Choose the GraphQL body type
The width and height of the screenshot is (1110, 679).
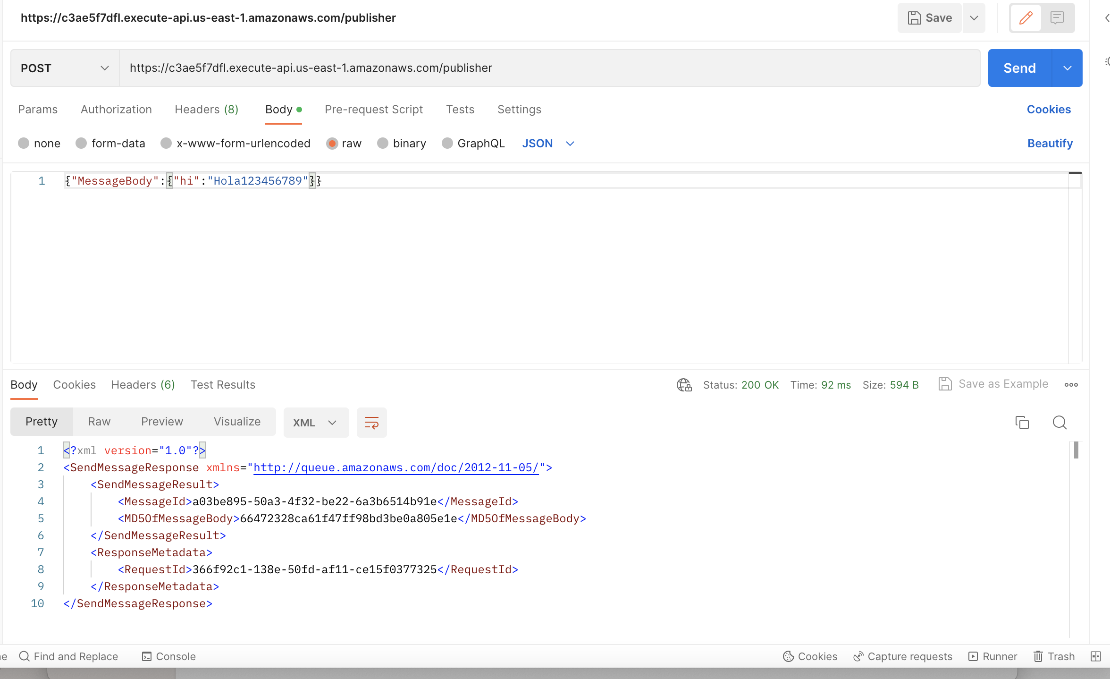pos(447,143)
